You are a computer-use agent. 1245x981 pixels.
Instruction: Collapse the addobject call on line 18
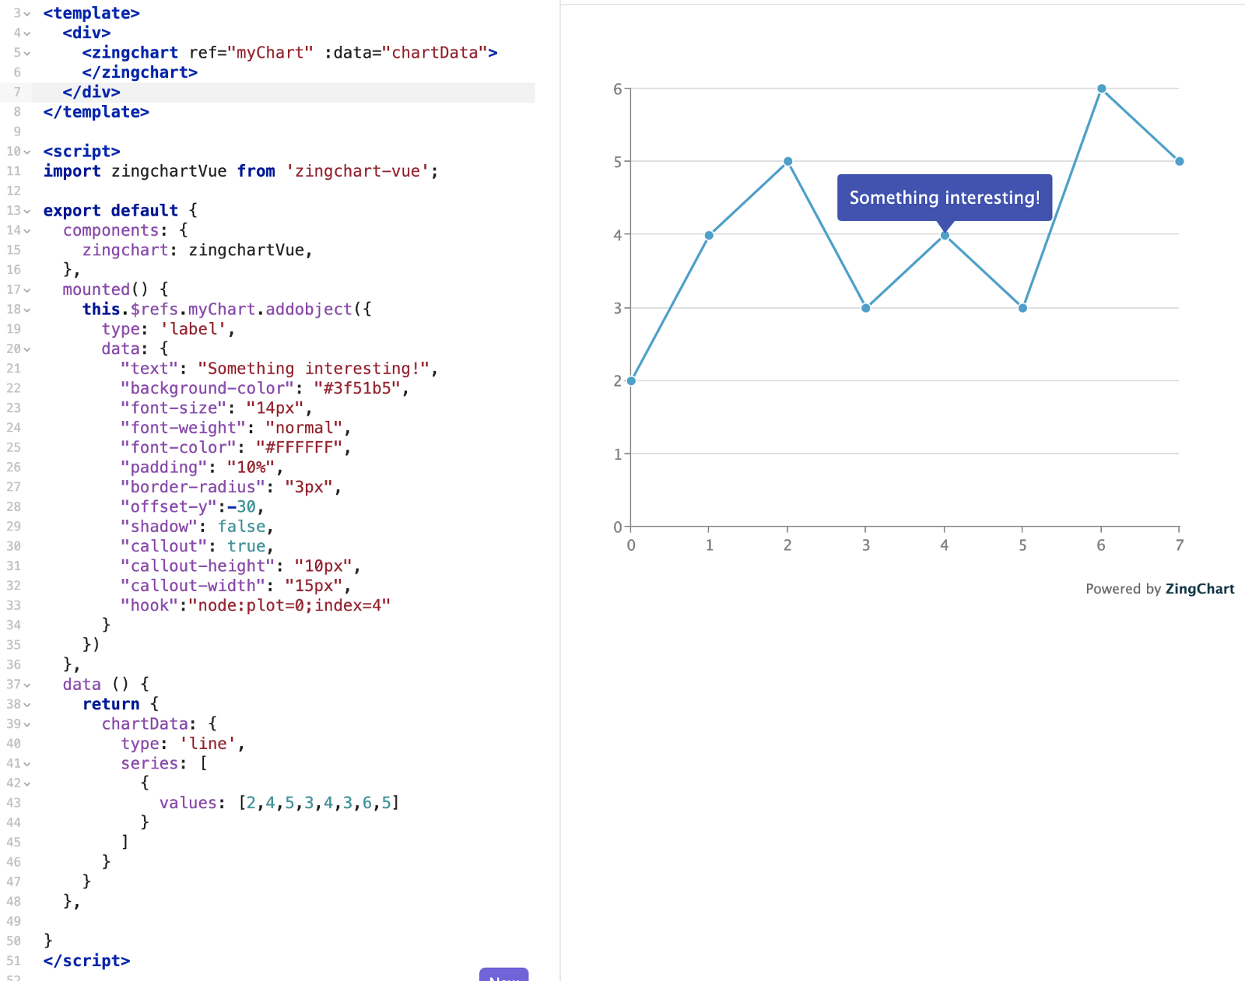(28, 309)
